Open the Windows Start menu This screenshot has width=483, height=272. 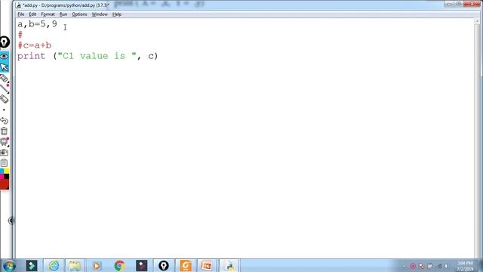pyautogui.click(x=9, y=265)
